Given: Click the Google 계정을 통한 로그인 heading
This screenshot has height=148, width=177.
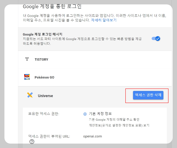Looking at the screenshot, I should click(x=52, y=6).
